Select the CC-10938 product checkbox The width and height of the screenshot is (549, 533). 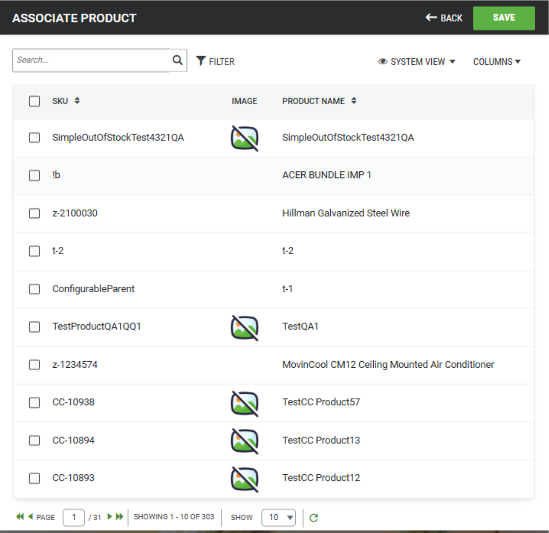34,402
